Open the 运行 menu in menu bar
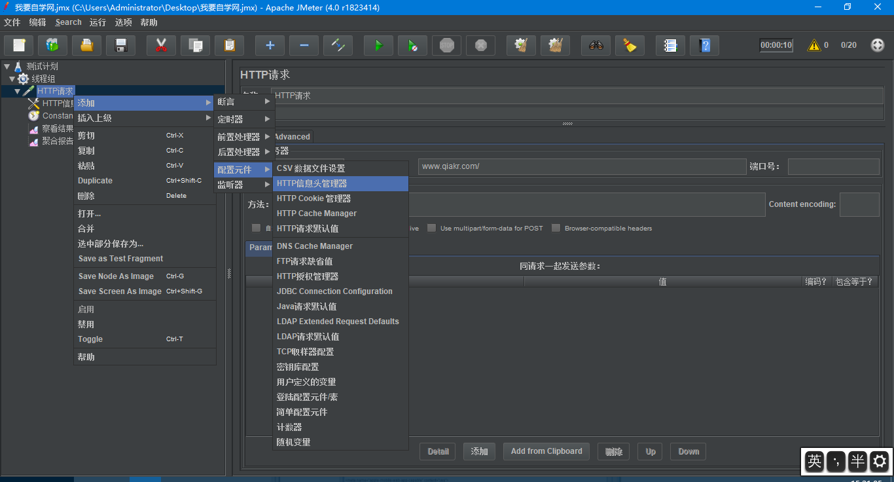This screenshot has height=482, width=894. coord(98,22)
